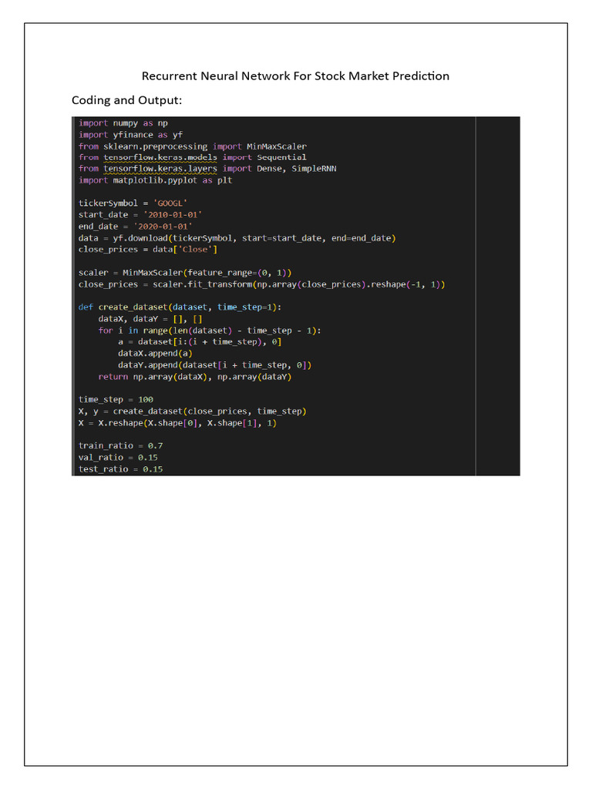Click the 'val_ratio = 0.15' line
Screen dimensions: 592x789
click(x=118, y=458)
